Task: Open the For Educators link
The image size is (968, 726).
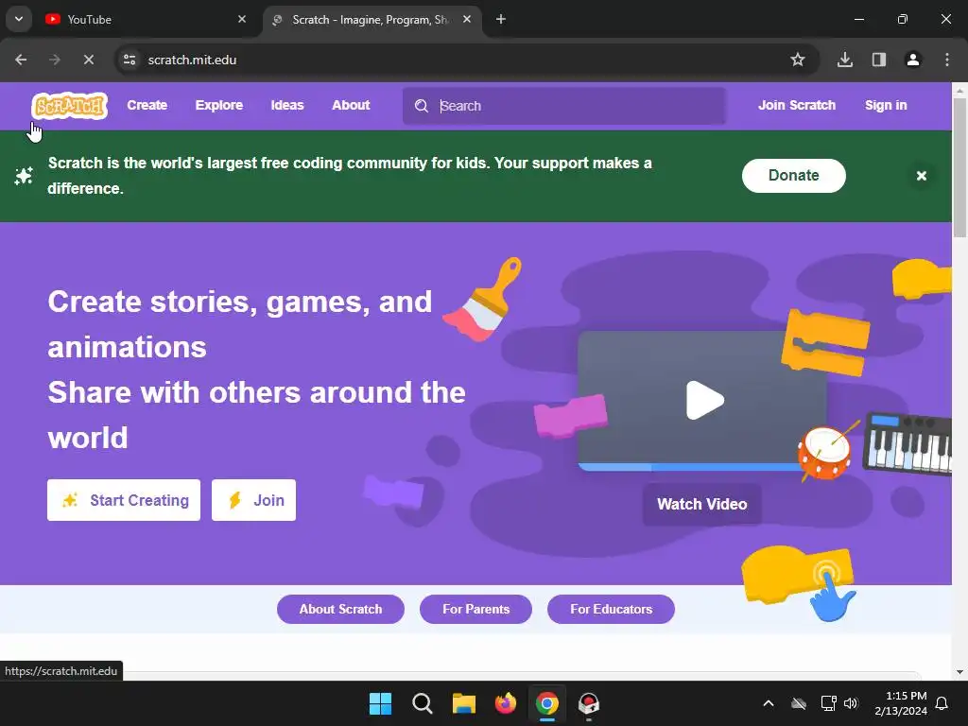Action: (612, 610)
